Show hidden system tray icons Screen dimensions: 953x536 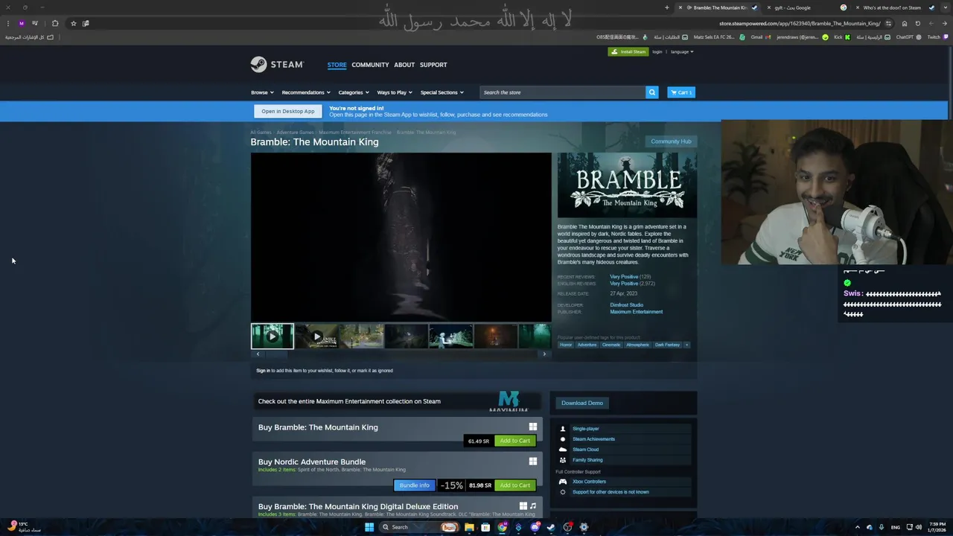click(858, 527)
